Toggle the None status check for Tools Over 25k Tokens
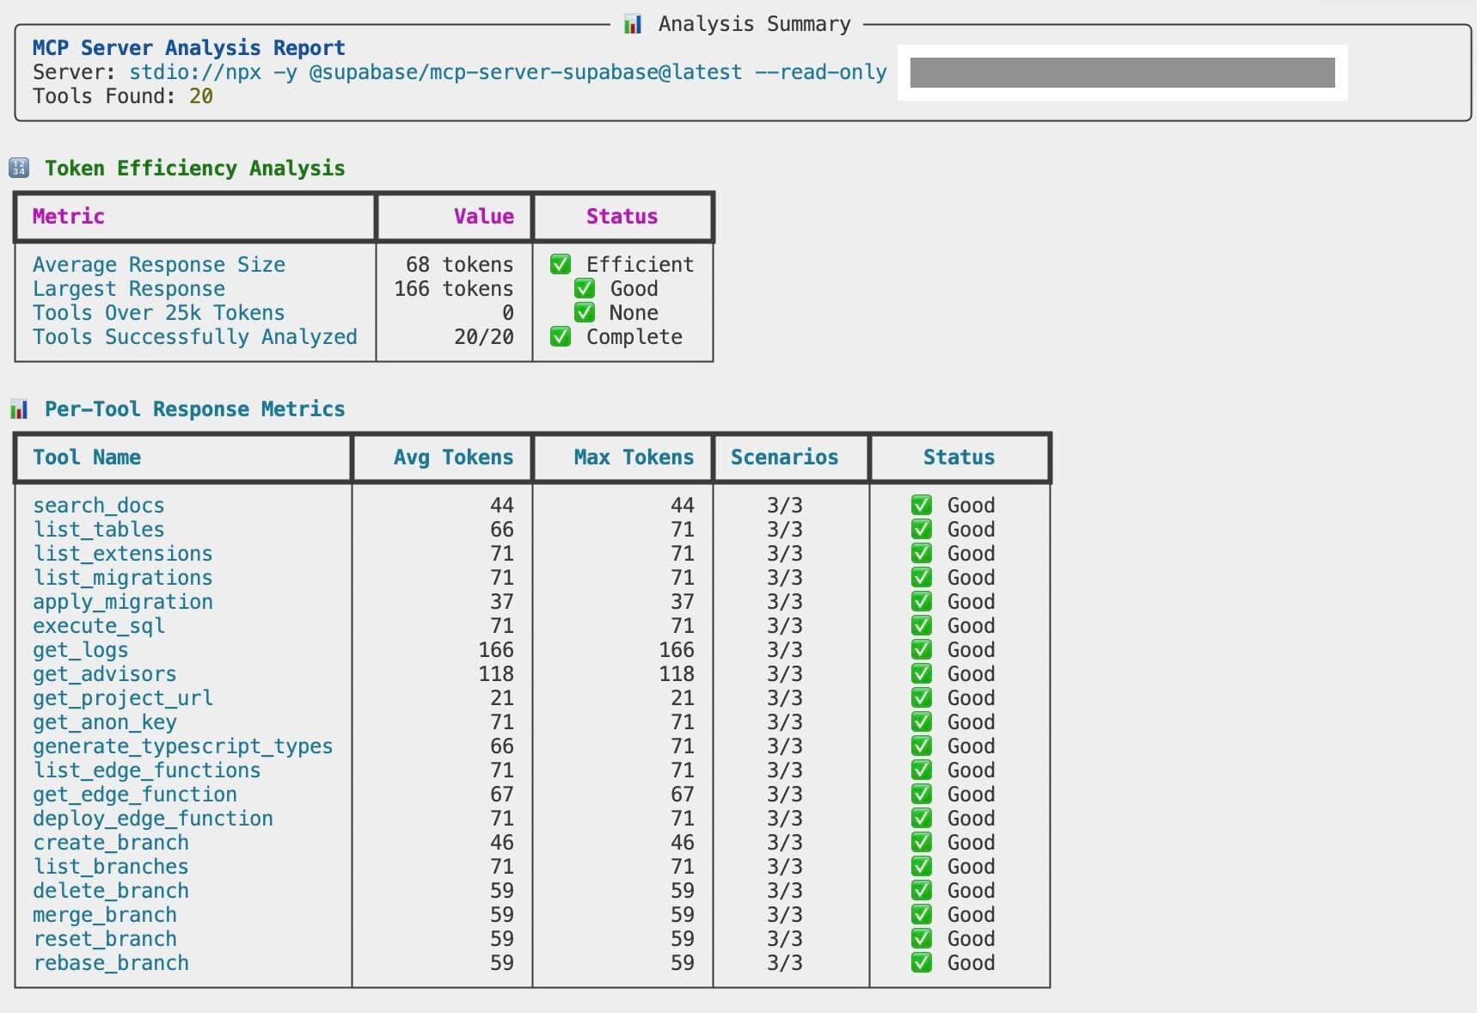The image size is (1477, 1013). click(585, 312)
